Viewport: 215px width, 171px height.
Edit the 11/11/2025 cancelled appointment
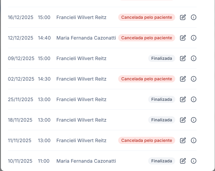coord(183,140)
